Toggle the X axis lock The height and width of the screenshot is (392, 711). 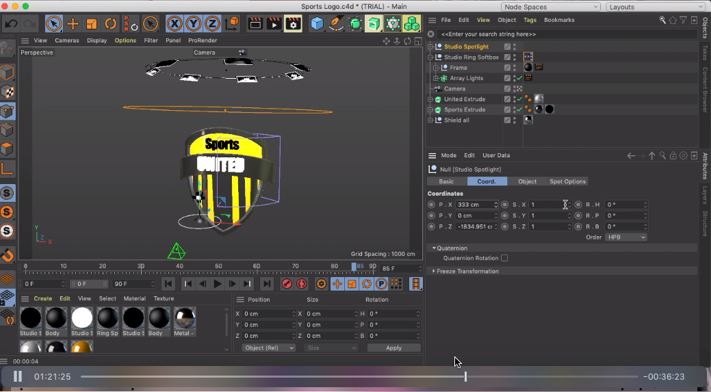174,24
